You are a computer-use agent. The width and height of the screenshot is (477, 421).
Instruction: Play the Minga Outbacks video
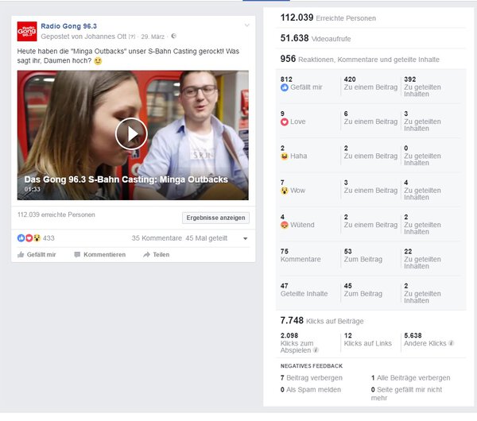coord(131,133)
